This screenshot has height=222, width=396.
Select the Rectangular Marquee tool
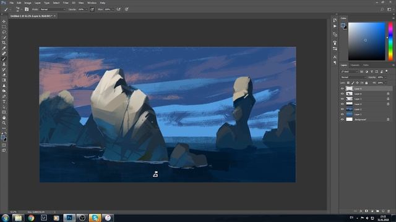[x=4, y=27]
